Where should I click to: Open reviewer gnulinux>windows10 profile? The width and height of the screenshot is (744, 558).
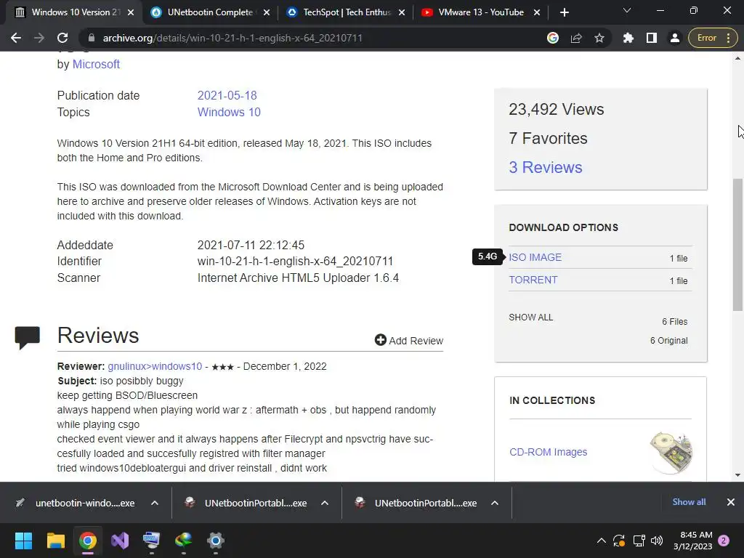point(155,366)
